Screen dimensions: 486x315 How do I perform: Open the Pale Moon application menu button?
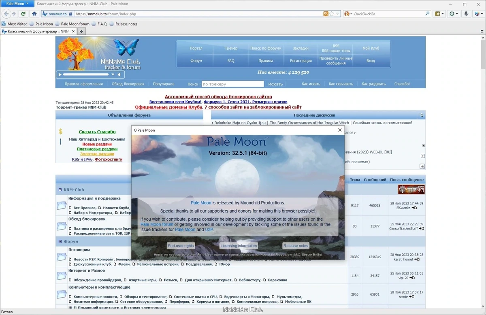coord(17,4)
